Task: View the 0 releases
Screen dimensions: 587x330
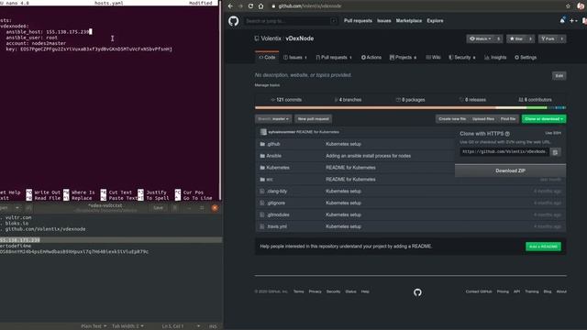Action: [472, 100]
